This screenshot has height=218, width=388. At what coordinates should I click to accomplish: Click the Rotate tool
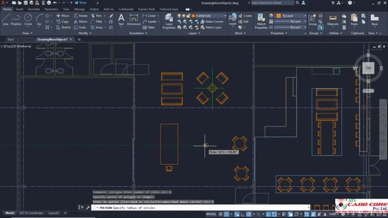[x=81, y=16]
